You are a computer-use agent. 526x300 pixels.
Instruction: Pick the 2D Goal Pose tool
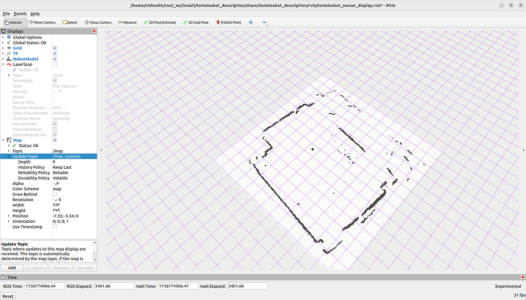click(196, 22)
